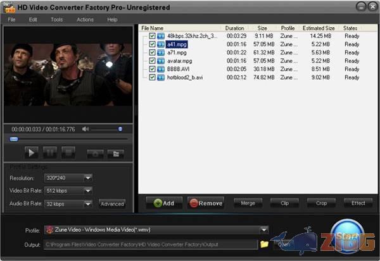380x261 pixels.
Task: Pause the video preview
Action: click(x=50, y=152)
